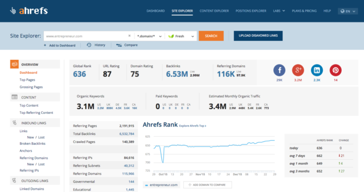364x192 pixels.
Task: Click Add Domain to Compare button
Action: [208, 185]
